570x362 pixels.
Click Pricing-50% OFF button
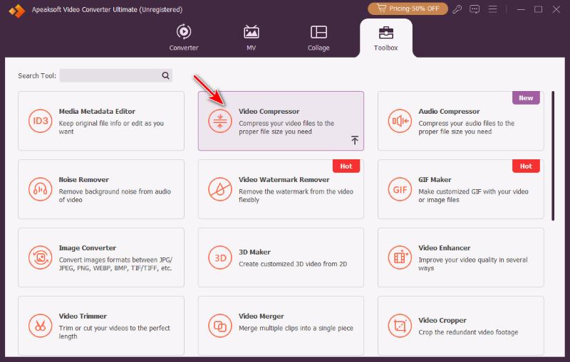408,9
